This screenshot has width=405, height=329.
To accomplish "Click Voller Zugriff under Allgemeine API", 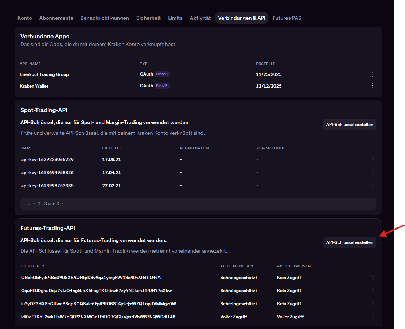I will tap(234, 317).
